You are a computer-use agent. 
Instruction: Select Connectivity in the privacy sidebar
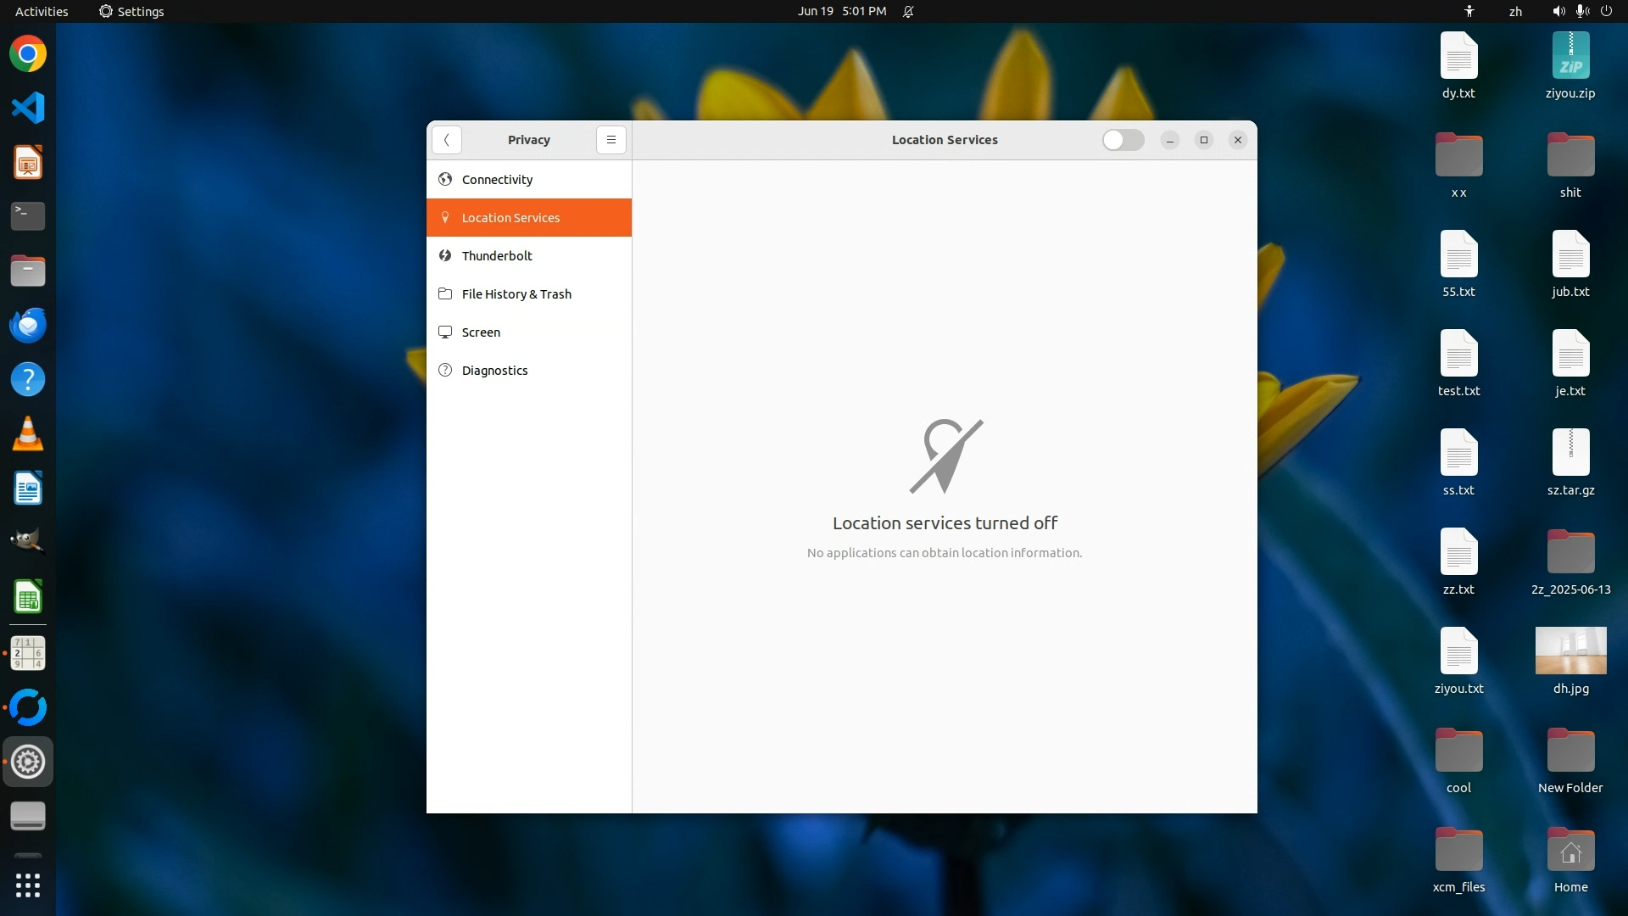point(497,180)
